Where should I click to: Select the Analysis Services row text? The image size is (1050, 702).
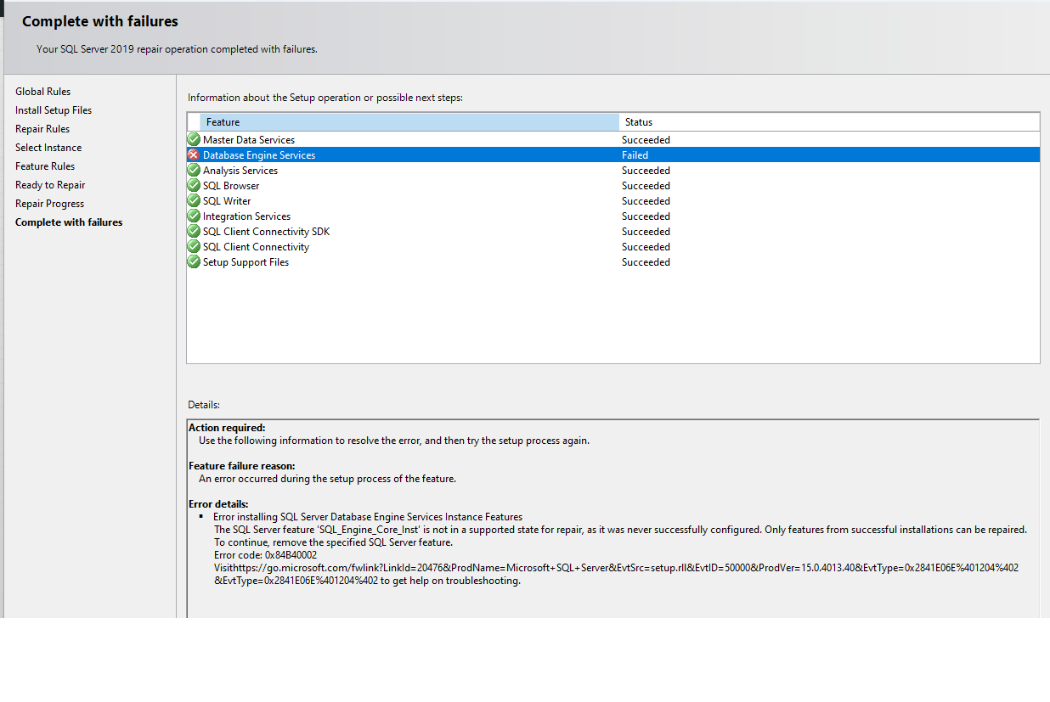[x=240, y=171]
